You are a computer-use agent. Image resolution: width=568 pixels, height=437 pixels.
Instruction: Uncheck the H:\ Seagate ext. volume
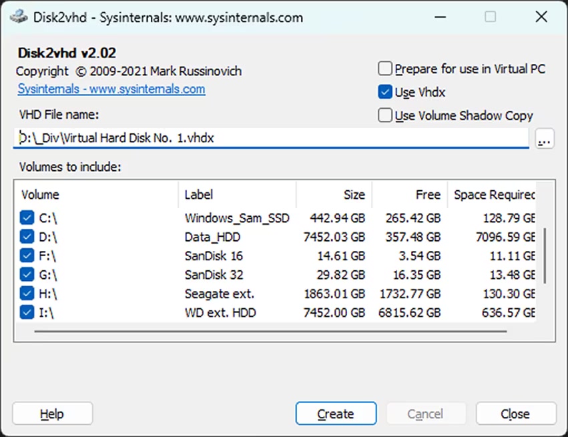pos(27,294)
